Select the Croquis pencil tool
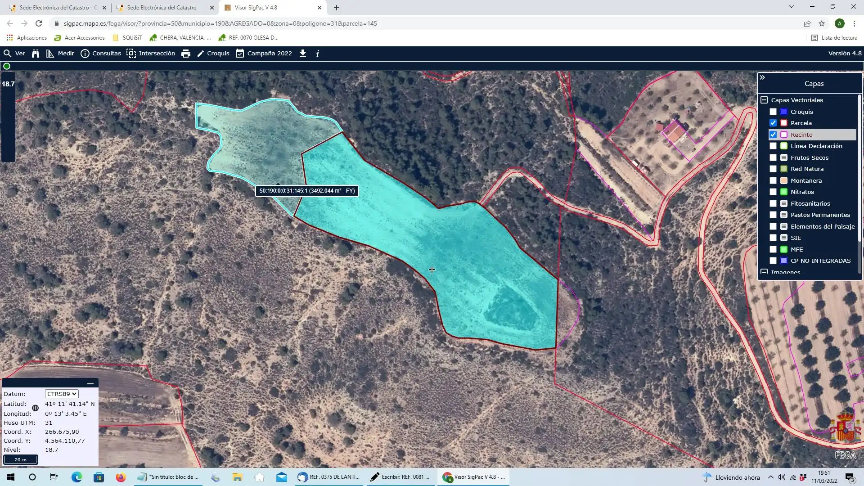Screen dimensions: 864x486 213,53
